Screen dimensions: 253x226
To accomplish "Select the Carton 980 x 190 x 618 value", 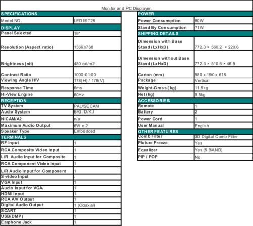I will click(x=224, y=72).
